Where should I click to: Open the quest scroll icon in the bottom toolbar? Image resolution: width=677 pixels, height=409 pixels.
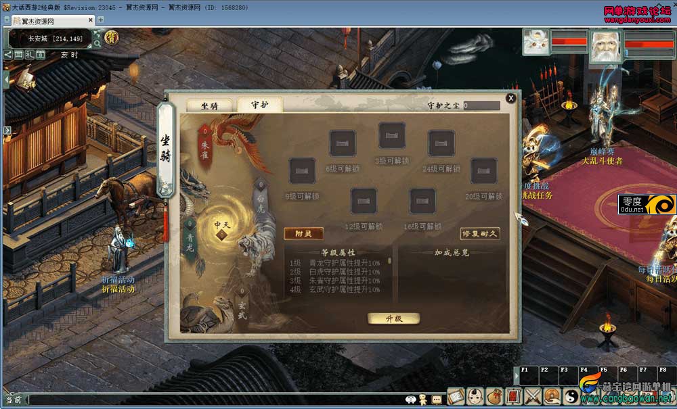(456, 396)
